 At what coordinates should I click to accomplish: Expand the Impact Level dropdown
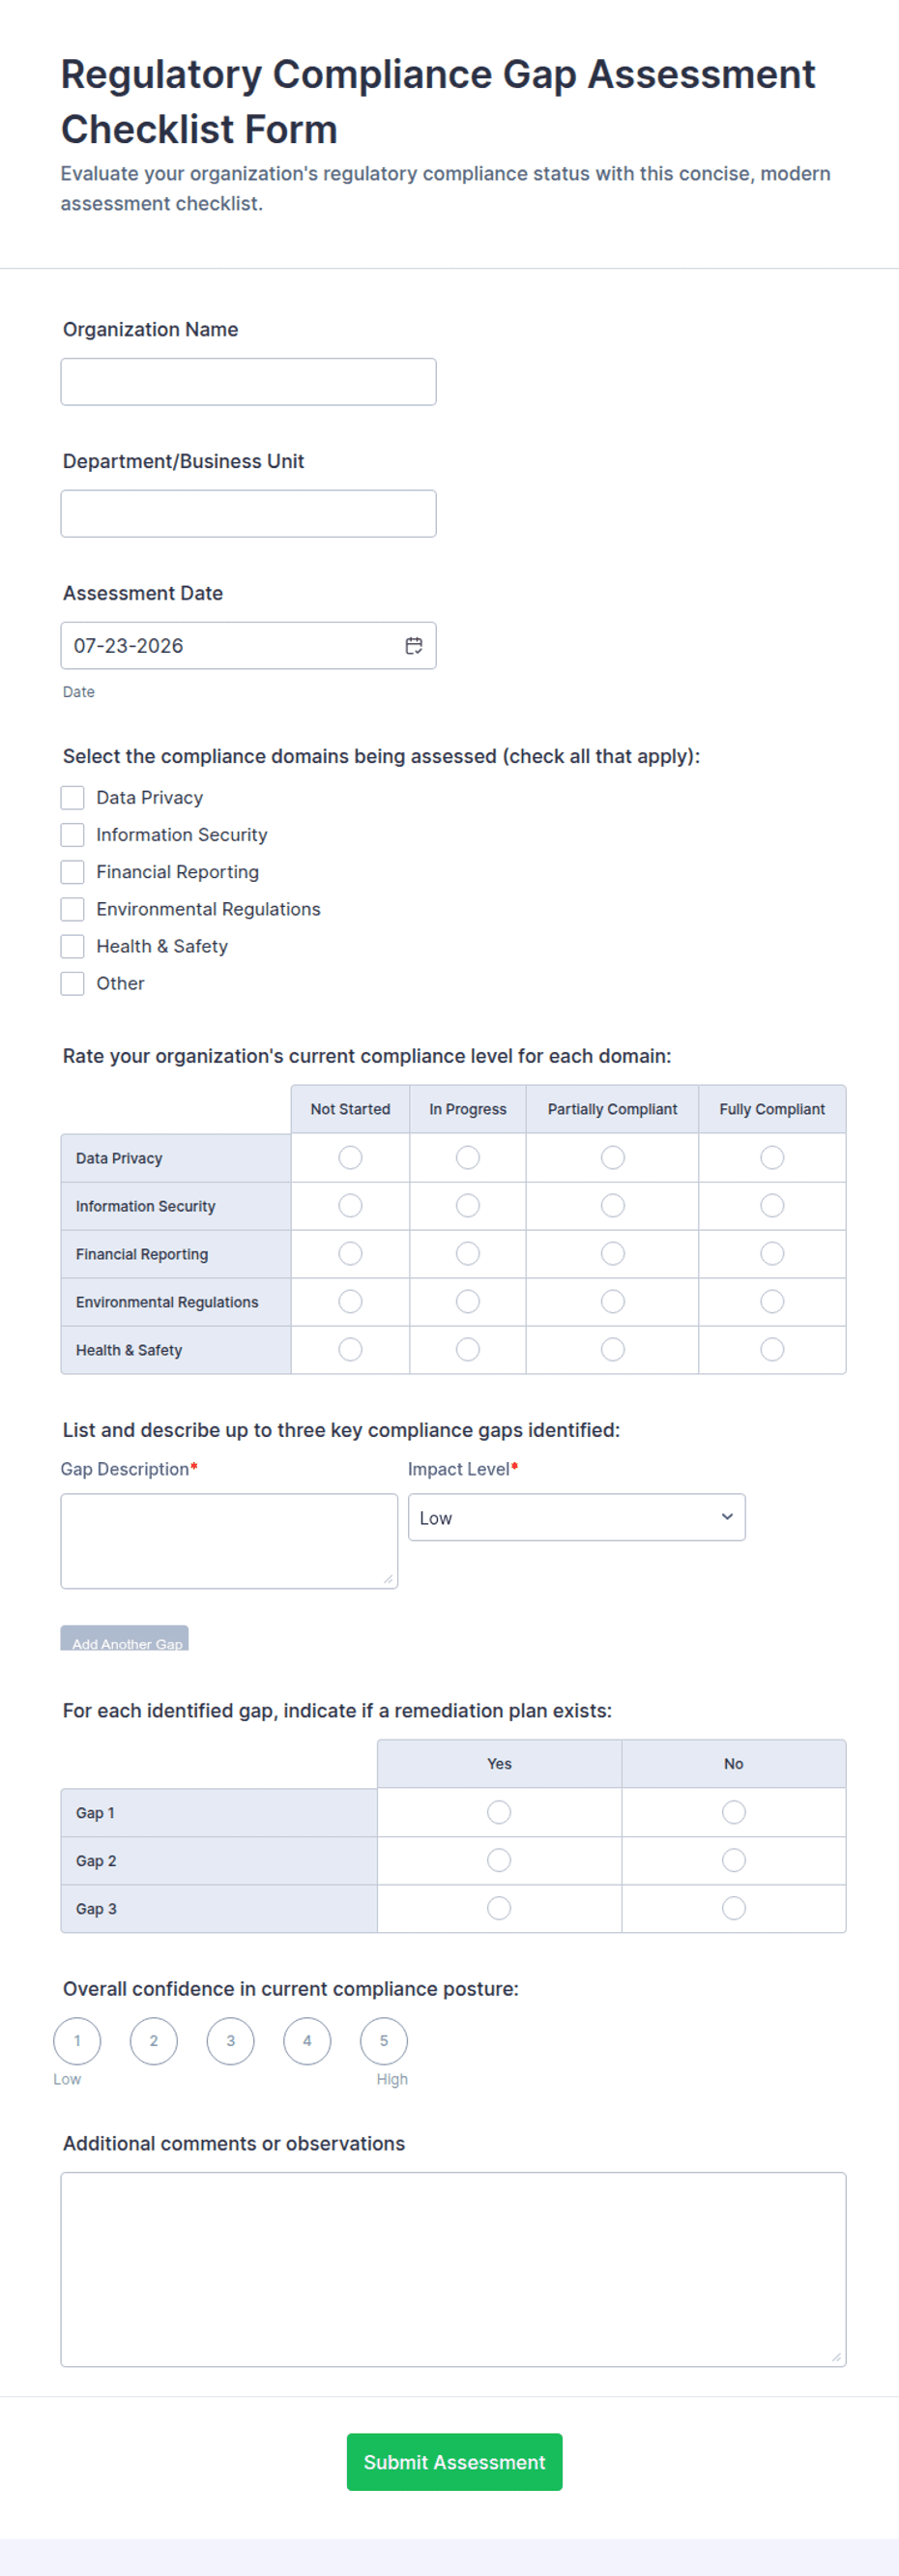coord(576,1517)
